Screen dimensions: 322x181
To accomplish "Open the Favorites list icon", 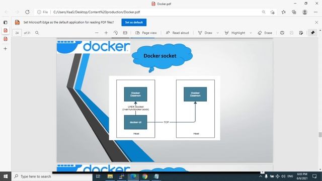I will 284,12.
